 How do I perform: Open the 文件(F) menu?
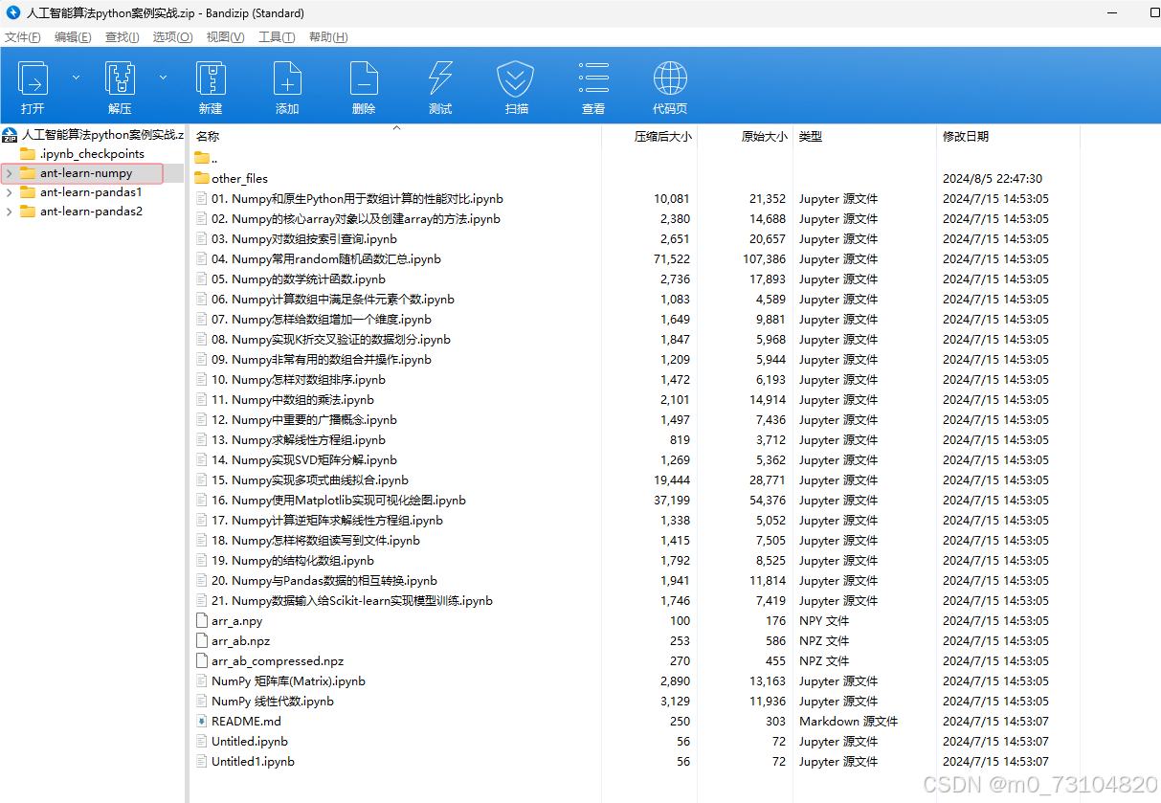point(23,37)
